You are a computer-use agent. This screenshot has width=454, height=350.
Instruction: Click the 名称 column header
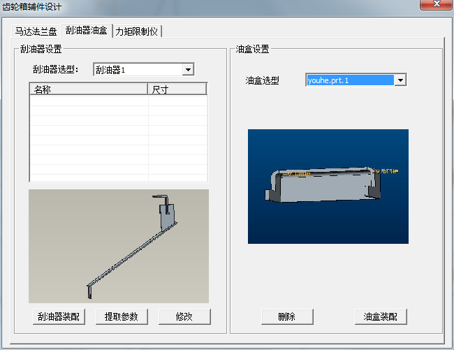[x=88, y=89]
